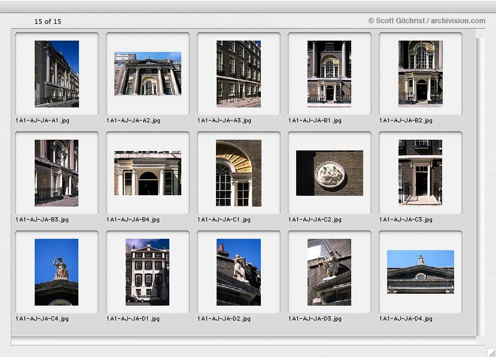Click the filename label 1A1-AJ-JA-B3.jpg
The height and width of the screenshot is (357, 496).
click(42, 219)
